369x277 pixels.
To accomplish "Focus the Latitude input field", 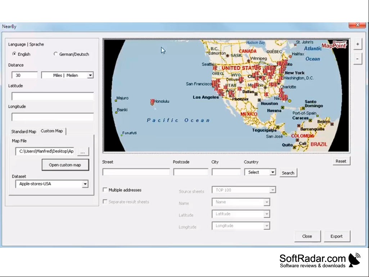I will [x=53, y=96].
